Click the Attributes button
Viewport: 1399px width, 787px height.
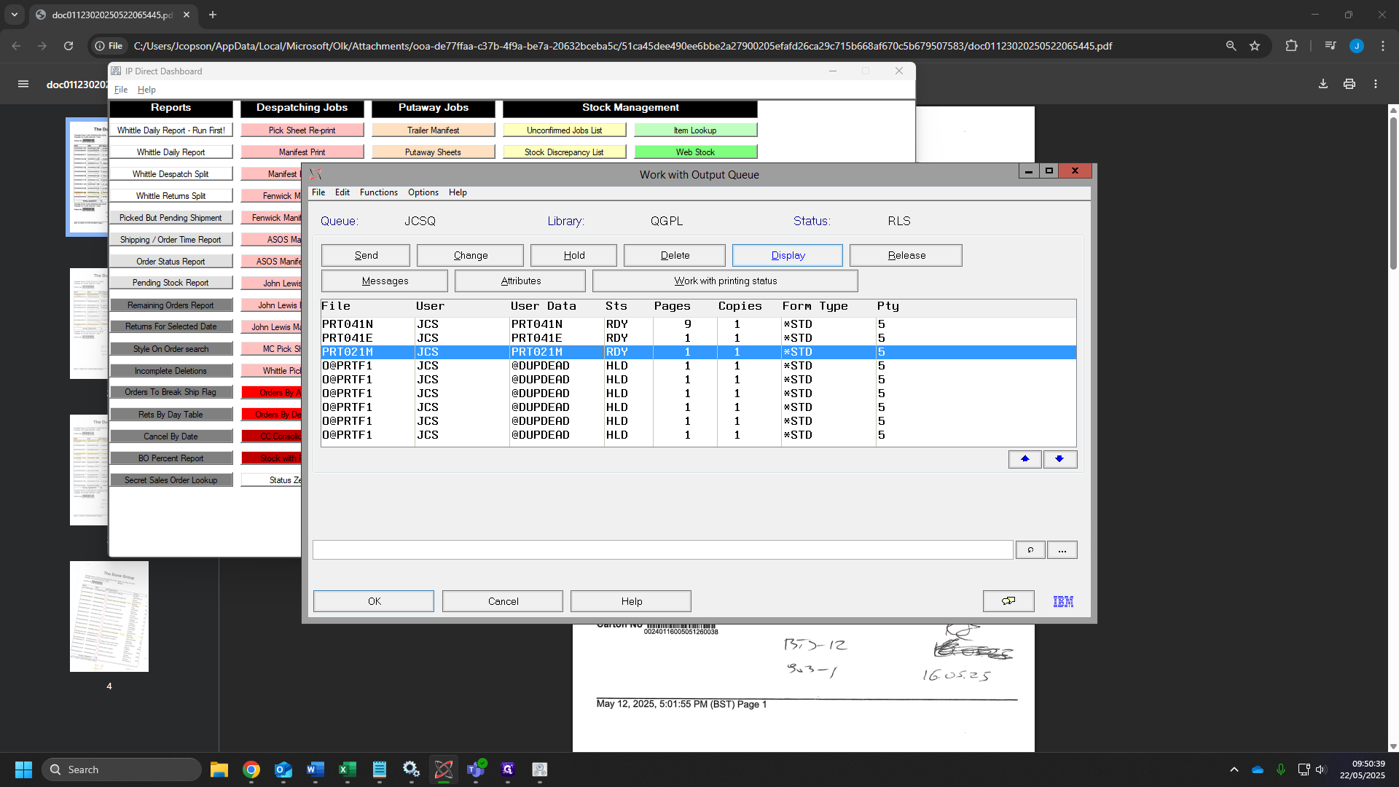coord(520,281)
